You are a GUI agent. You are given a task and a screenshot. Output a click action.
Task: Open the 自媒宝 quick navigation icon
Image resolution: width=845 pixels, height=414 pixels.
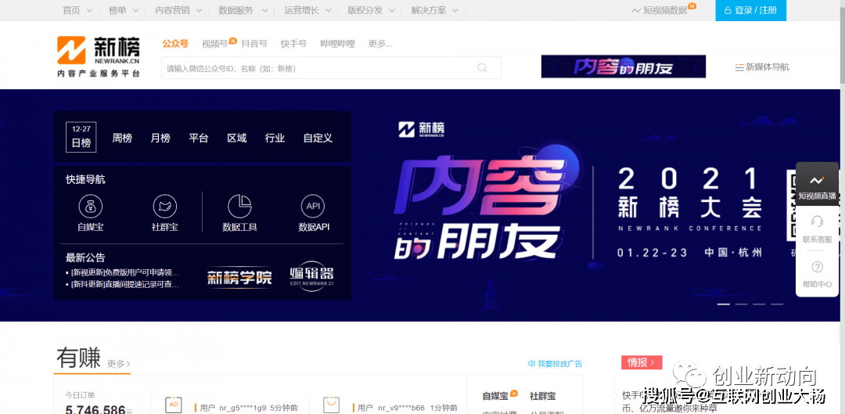[x=91, y=206]
